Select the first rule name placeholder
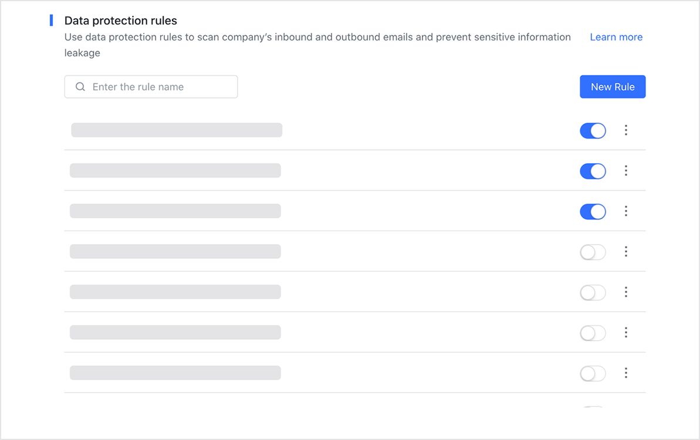Screen dimensions: 700x440 tap(177, 130)
